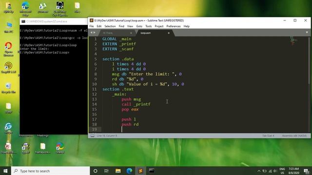Close the inactive tab beside loop.asm
Screen dimensions: 312x175
[x=131, y=33]
